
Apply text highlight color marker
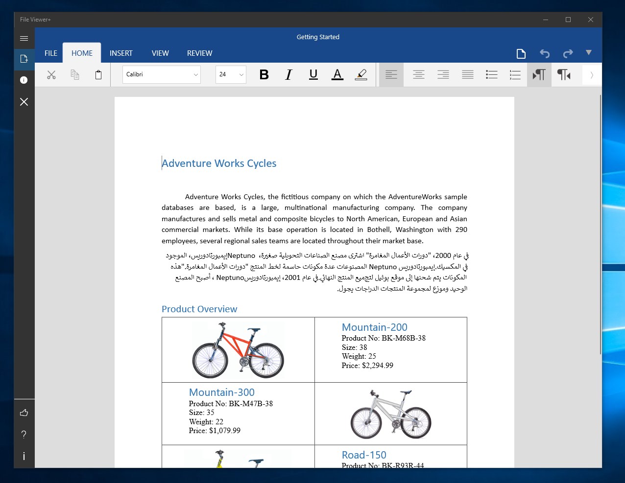pyautogui.click(x=361, y=74)
